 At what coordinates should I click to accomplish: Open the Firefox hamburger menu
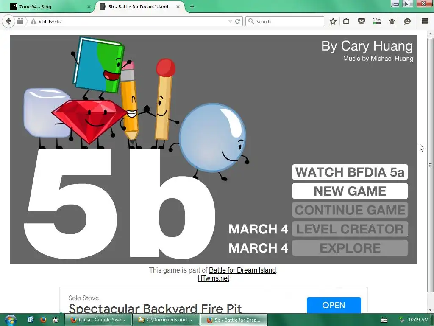tap(425, 21)
